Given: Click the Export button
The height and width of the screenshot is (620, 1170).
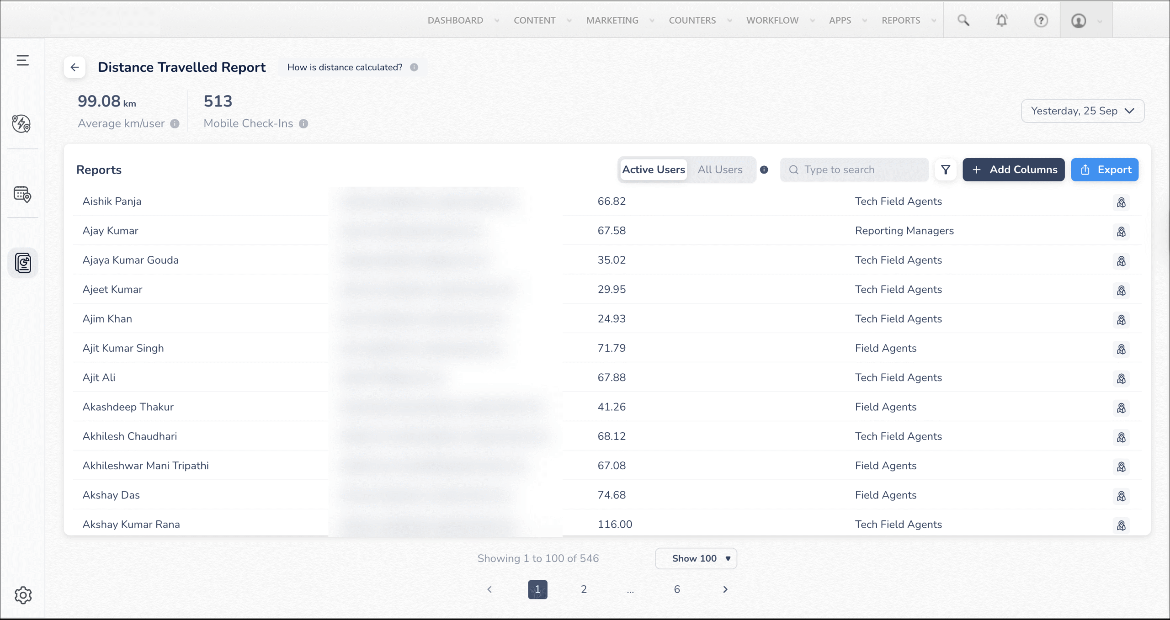Looking at the screenshot, I should pyautogui.click(x=1104, y=170).
